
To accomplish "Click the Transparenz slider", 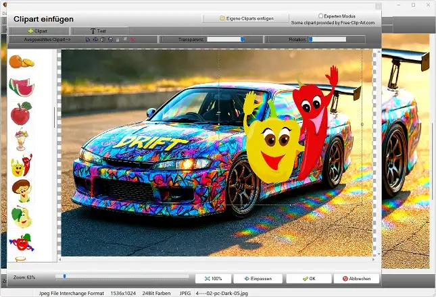I will click(226, 40).
